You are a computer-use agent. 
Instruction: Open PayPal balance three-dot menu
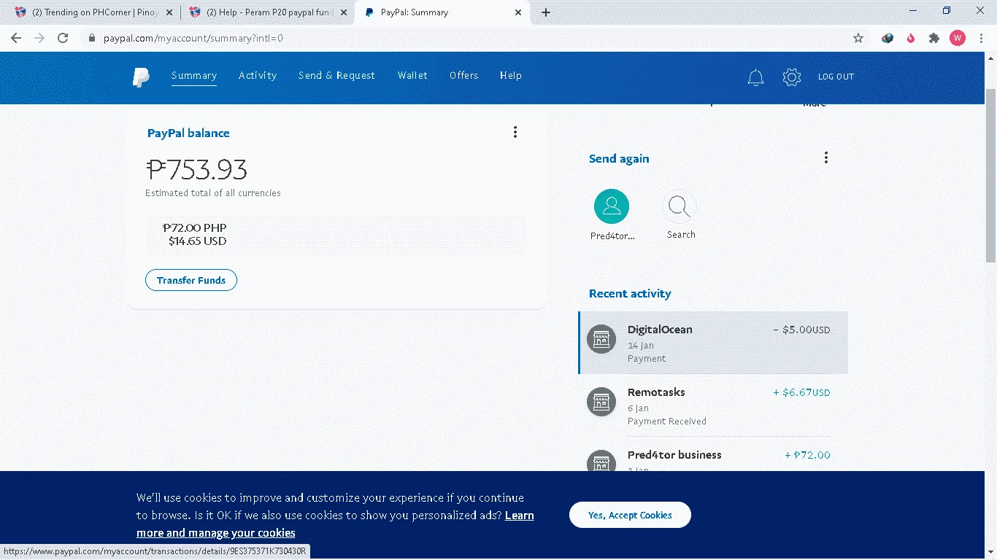[515, 132]
